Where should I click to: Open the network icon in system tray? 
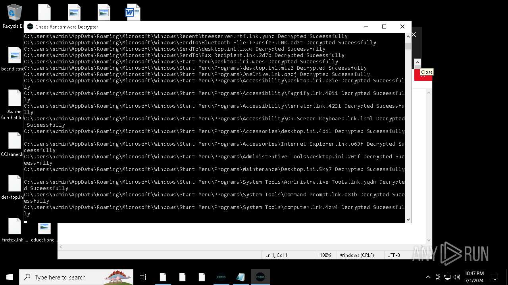pyautogui.click(x=447, y=277)
